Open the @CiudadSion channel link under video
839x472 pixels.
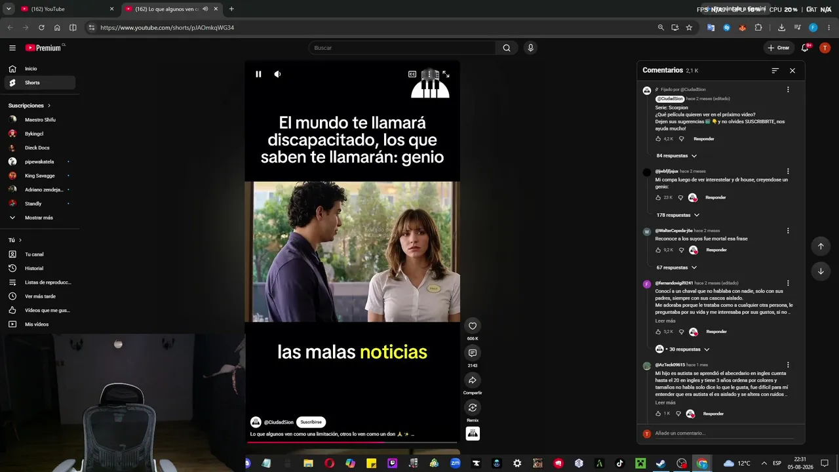pyautogui.click(x=279, y=422)
